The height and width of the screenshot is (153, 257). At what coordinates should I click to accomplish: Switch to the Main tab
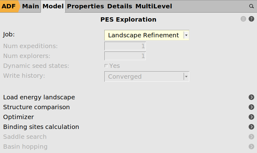coord(31,6)
